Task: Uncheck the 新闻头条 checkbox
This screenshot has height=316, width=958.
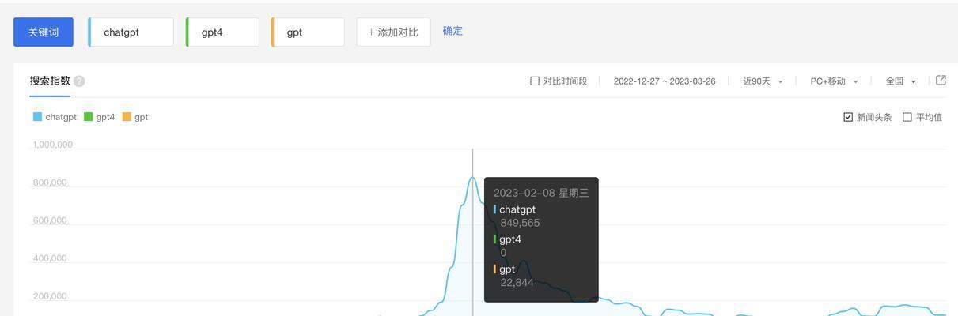Action: click(x=848, y=117)
